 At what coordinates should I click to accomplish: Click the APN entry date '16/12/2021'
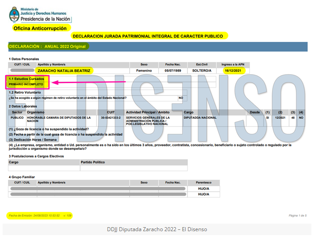[x=233, y=71]
